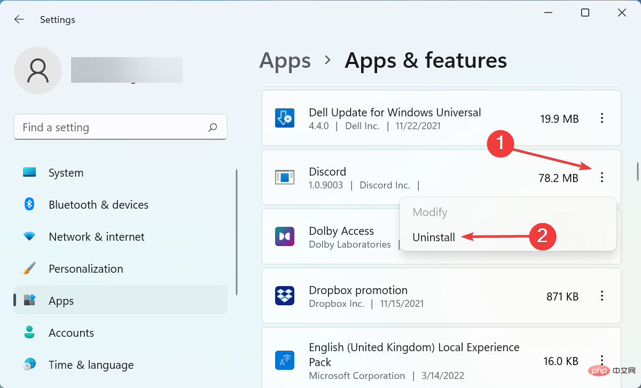Viewport: 641px width, 388px height.
Task: Click the user profile avatar
Action: click(38, 70)
